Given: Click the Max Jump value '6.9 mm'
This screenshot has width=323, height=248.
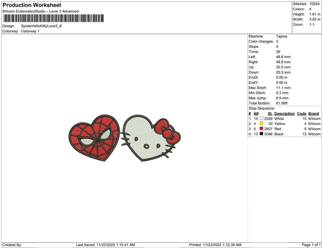Looking at the screenshot, I should tap(282, 98).
